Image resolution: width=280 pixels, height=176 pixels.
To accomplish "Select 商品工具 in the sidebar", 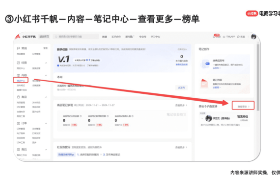I will 21,116.
